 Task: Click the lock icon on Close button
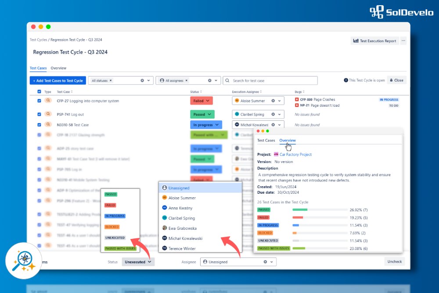[390, 80]
